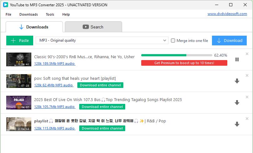Screen dimensions: 253x153
Task: Click Get Premium to boost banner
Action: [184, 63]
